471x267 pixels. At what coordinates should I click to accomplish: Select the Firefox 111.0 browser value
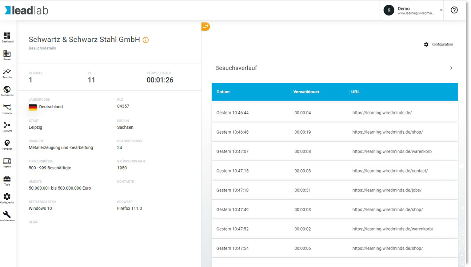pyautogui.click(x=129, y=209)
